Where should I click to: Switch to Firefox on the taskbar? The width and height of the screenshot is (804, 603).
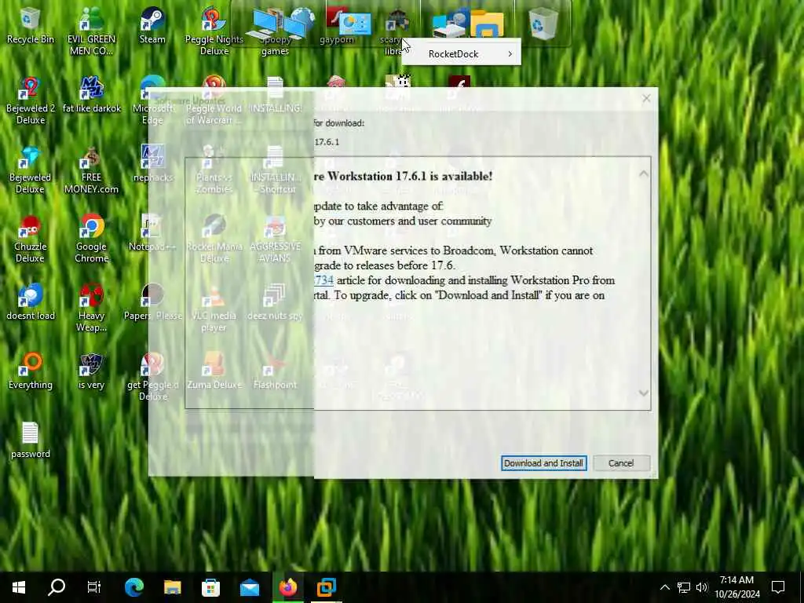(x=288, y=587)
